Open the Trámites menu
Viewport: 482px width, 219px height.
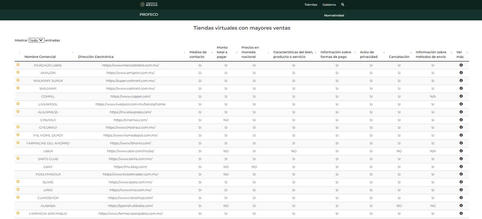point(310,5)
